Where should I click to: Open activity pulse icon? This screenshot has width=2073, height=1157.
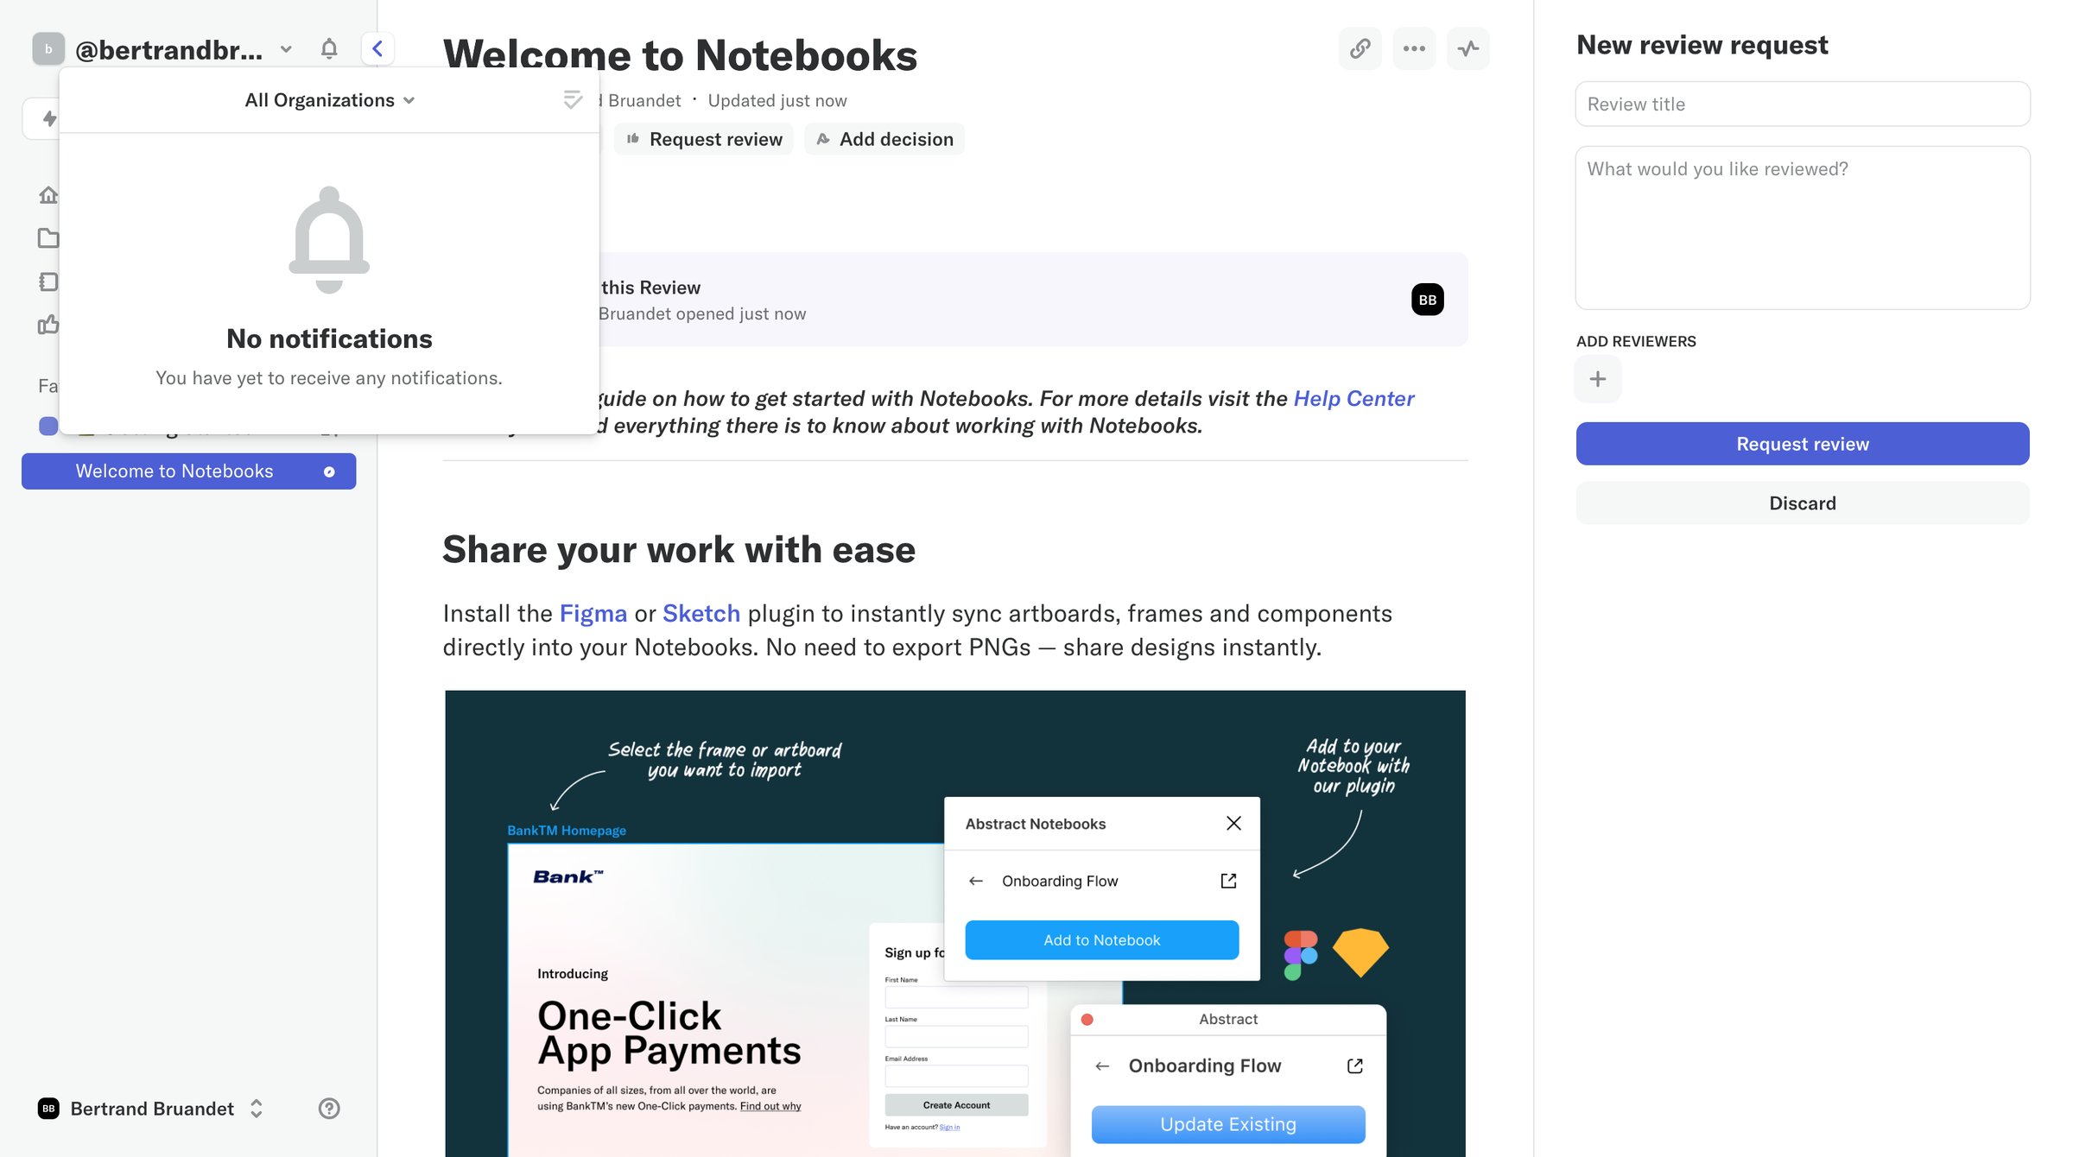pos(1468,48)
